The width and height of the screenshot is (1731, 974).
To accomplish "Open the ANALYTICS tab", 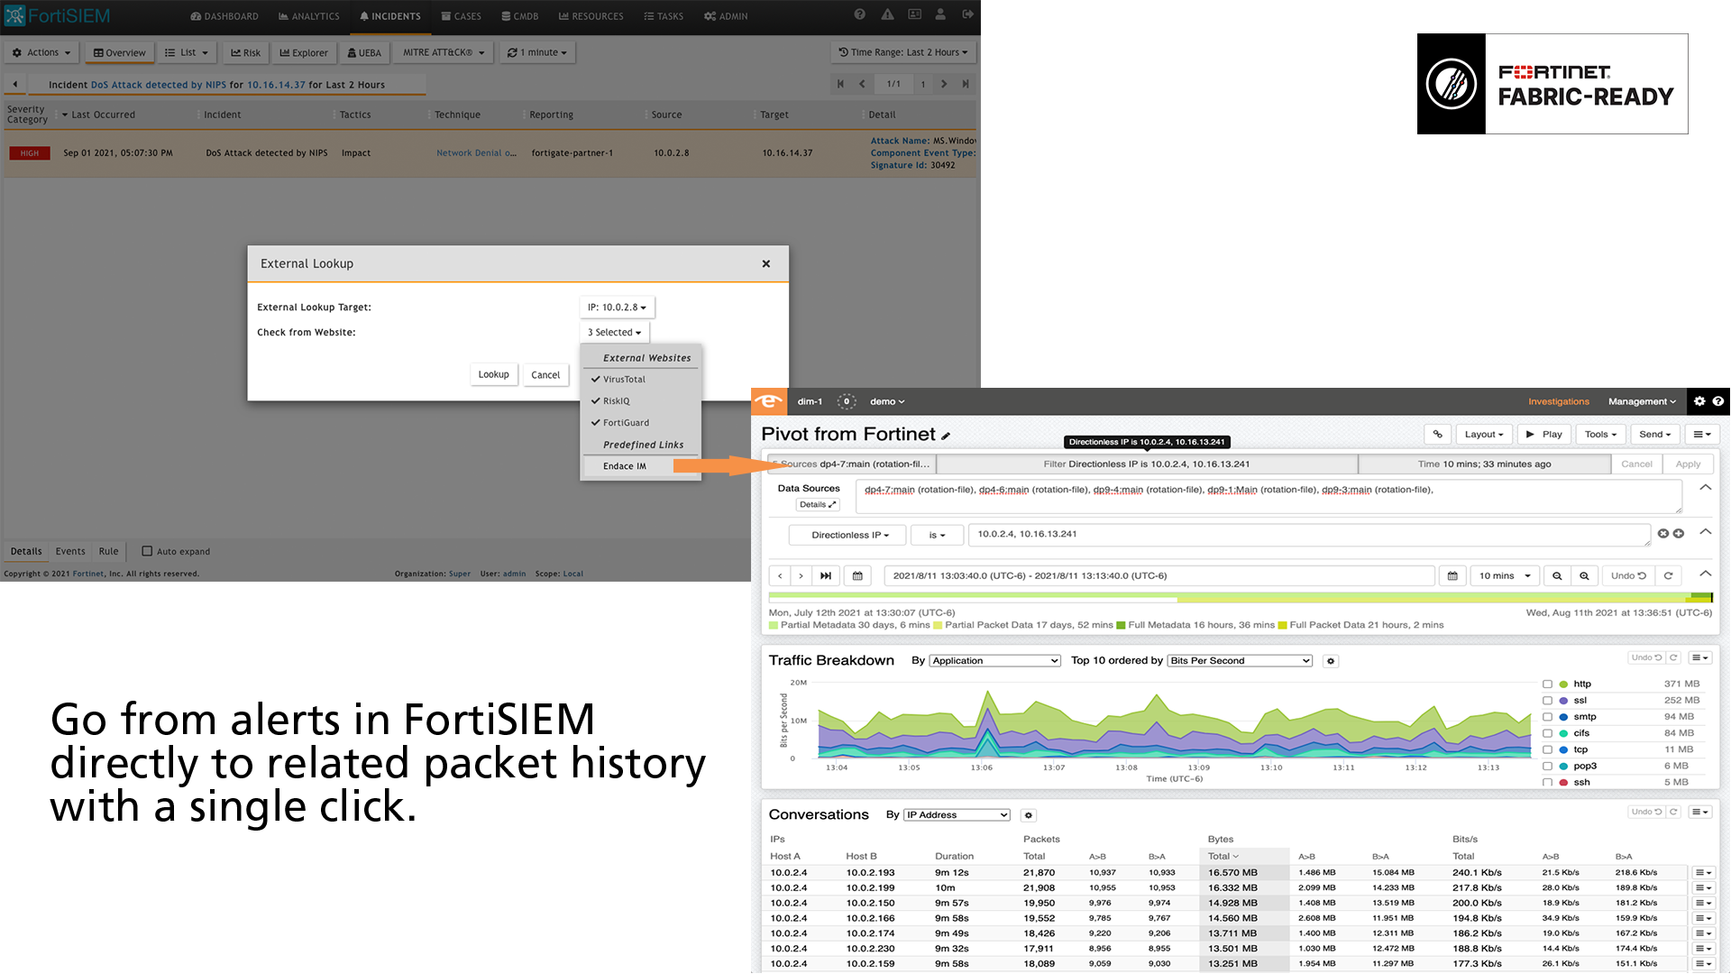I will point(309,16).
